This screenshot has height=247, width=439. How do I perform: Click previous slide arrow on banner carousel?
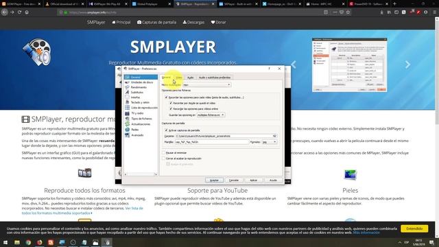pyautogui.click(x=294, y=64)
